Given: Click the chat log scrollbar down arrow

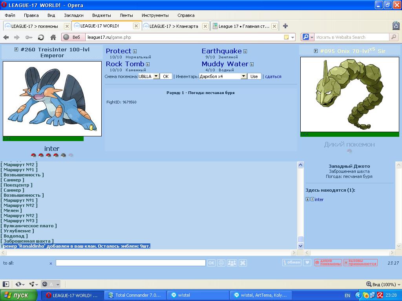Looking at the screenshot, I should pos(300,246).
